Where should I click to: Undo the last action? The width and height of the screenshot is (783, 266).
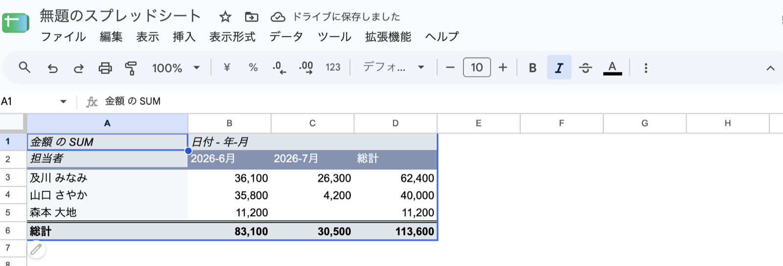(x=52, y=68)
